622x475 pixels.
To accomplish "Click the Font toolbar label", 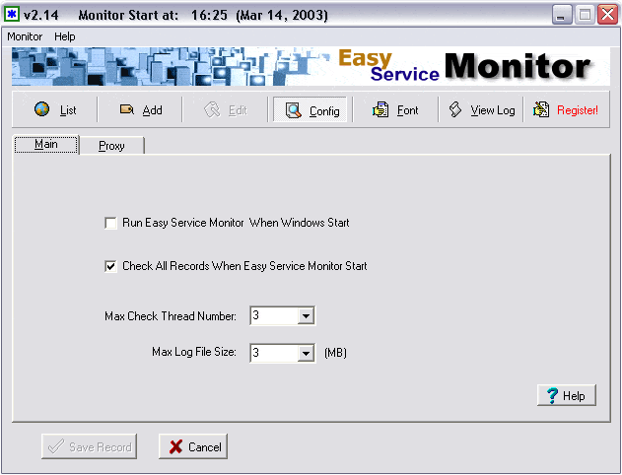I will pyautogui.click(x=407, y=110).
